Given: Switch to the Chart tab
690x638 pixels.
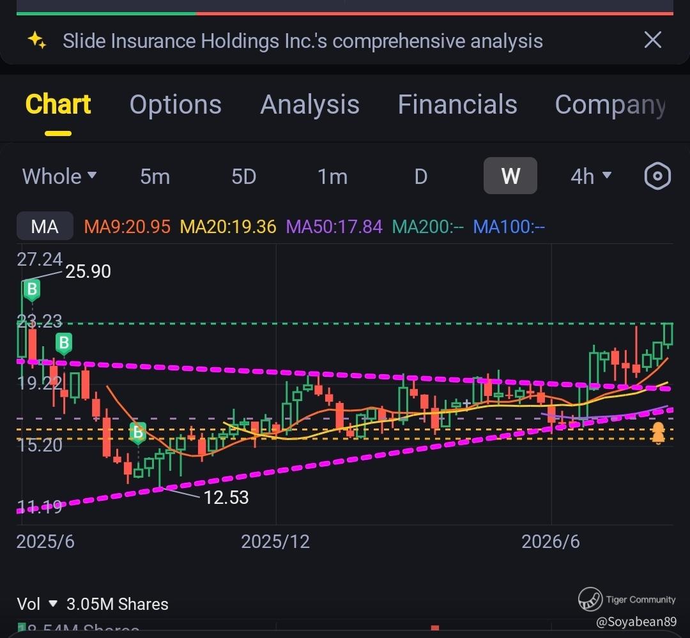Looking at the screenshot, I should tap(58, 104).
